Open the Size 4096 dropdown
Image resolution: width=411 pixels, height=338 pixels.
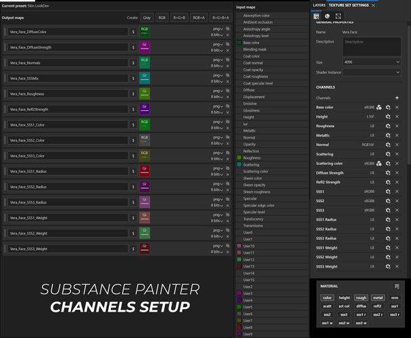click(x=371, y=62)
